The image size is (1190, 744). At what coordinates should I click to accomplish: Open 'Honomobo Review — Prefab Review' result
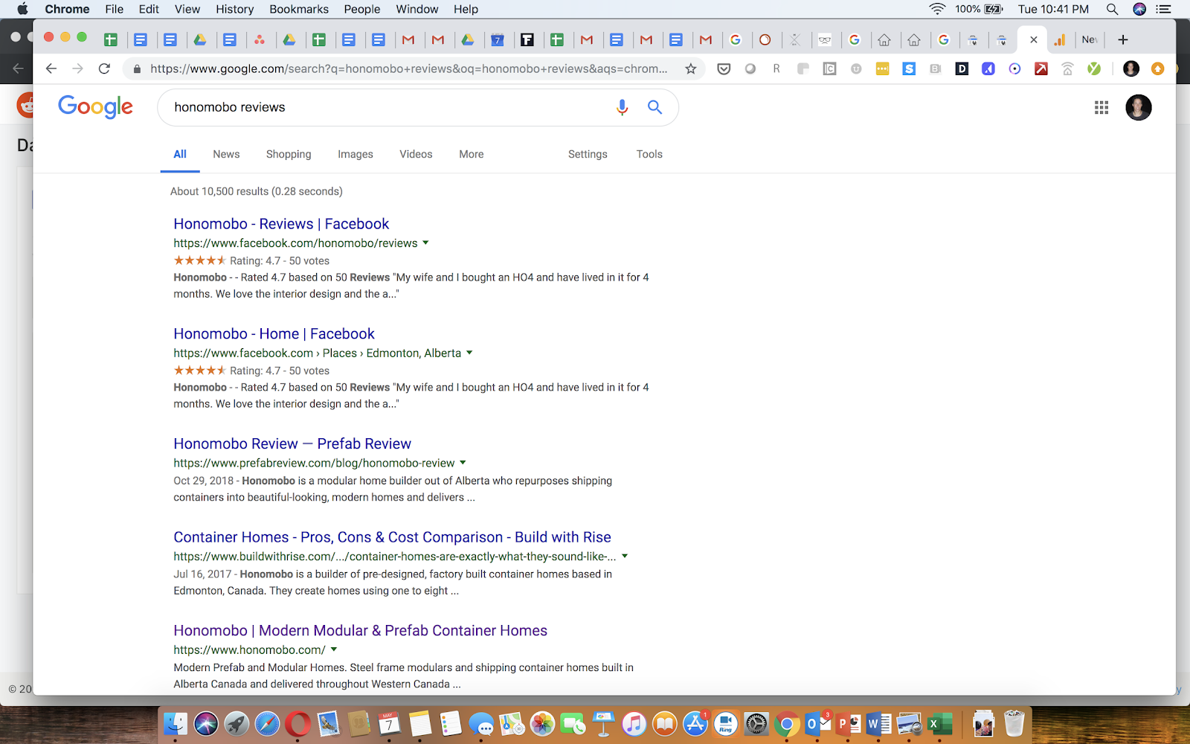click(x=292, y=444)
